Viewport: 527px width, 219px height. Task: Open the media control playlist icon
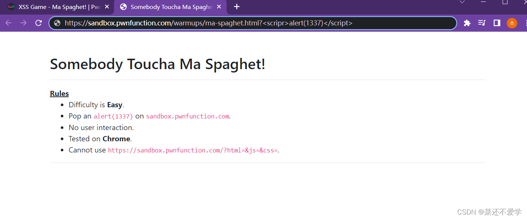[x=482, y=23]
